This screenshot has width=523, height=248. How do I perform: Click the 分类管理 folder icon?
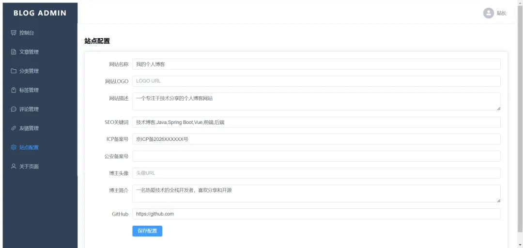point(14,71)
